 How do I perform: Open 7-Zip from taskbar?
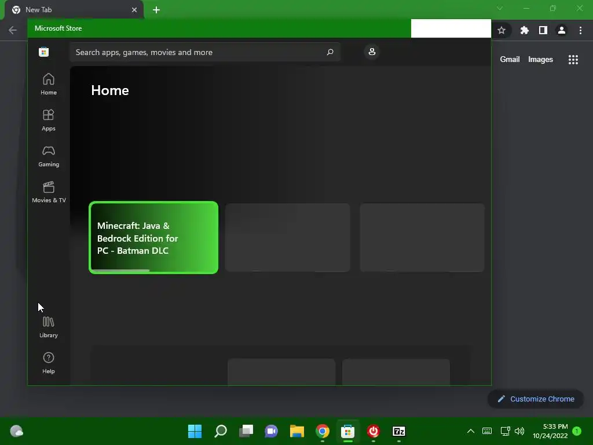tap(399, 431)
